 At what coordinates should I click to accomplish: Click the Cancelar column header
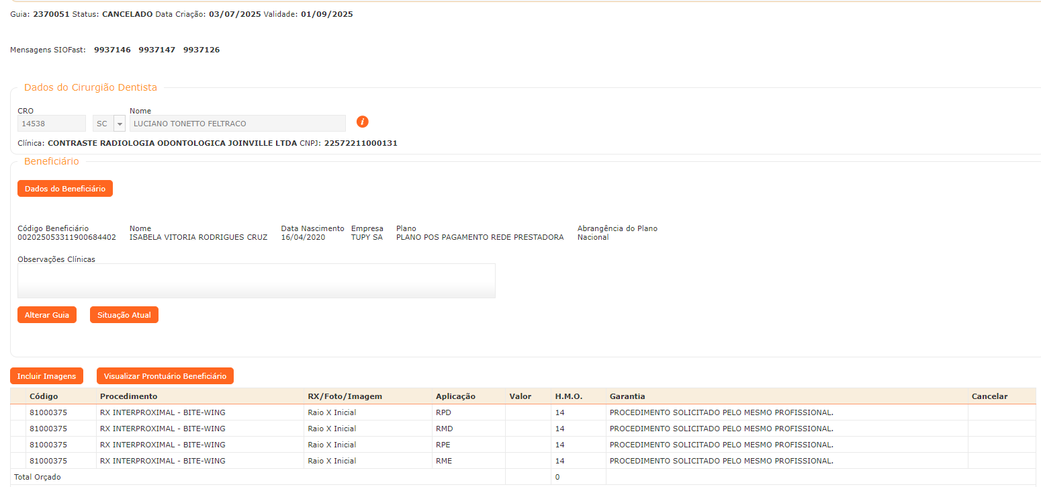(989, 396)
